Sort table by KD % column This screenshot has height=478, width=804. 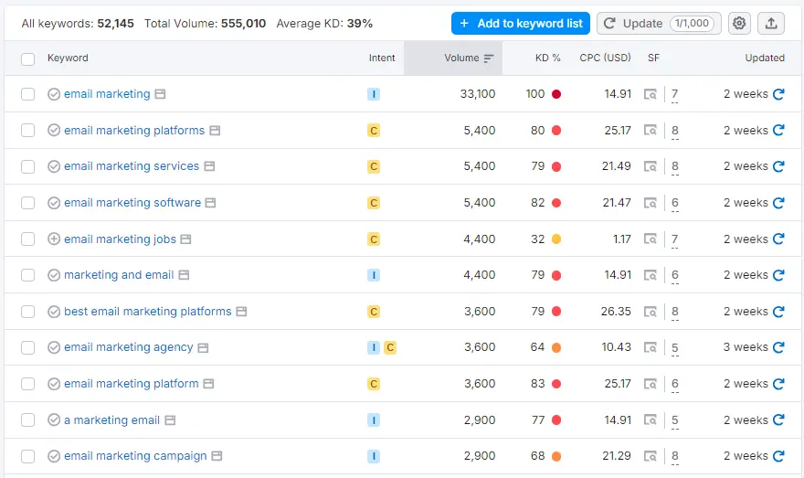click(548, 58)
